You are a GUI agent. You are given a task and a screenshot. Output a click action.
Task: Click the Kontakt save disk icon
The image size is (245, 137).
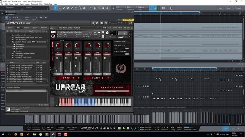pos(93,23)
